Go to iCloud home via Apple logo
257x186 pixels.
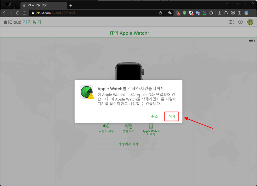point(5,22)
